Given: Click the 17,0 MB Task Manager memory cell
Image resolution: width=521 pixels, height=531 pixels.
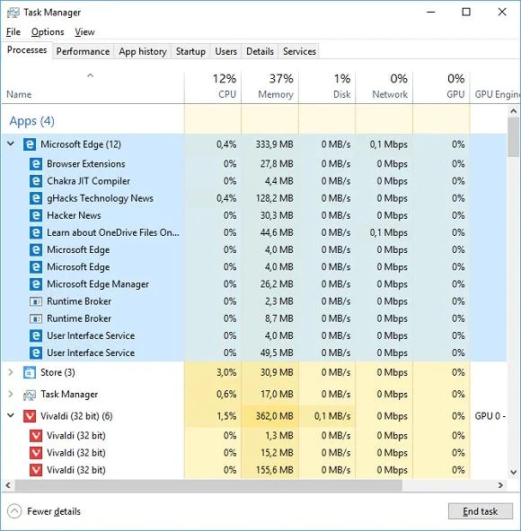Looking at the screenshot, I should [270, 394].
